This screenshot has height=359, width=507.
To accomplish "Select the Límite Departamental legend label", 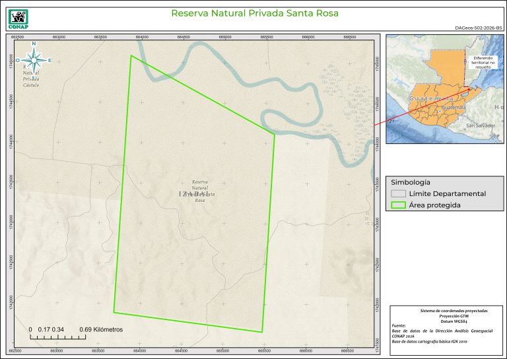I will (447, 193).
